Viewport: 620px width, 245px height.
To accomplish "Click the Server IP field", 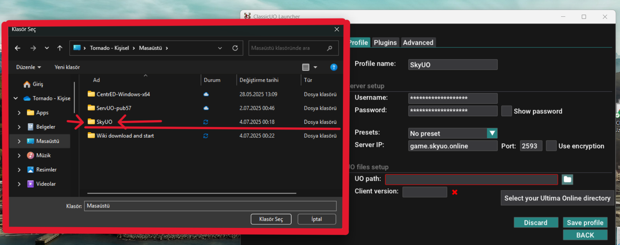I will coord(453,146).
